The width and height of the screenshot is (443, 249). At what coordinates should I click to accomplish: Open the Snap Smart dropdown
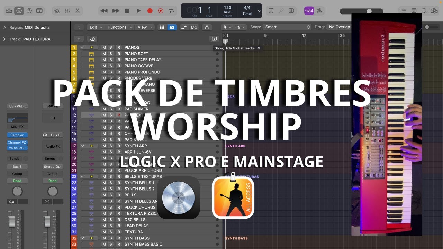tap(287, 27)
